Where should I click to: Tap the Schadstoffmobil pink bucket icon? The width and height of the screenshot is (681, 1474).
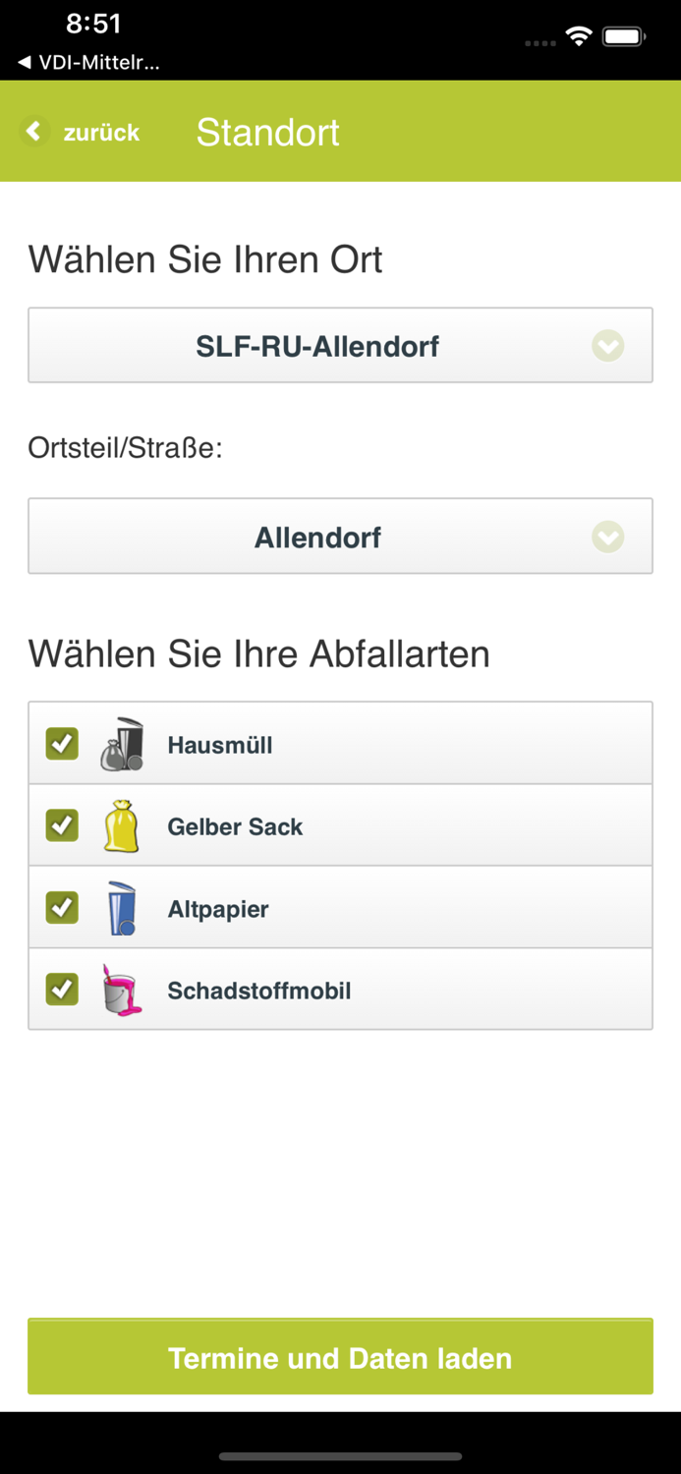[x=120, y=989]
